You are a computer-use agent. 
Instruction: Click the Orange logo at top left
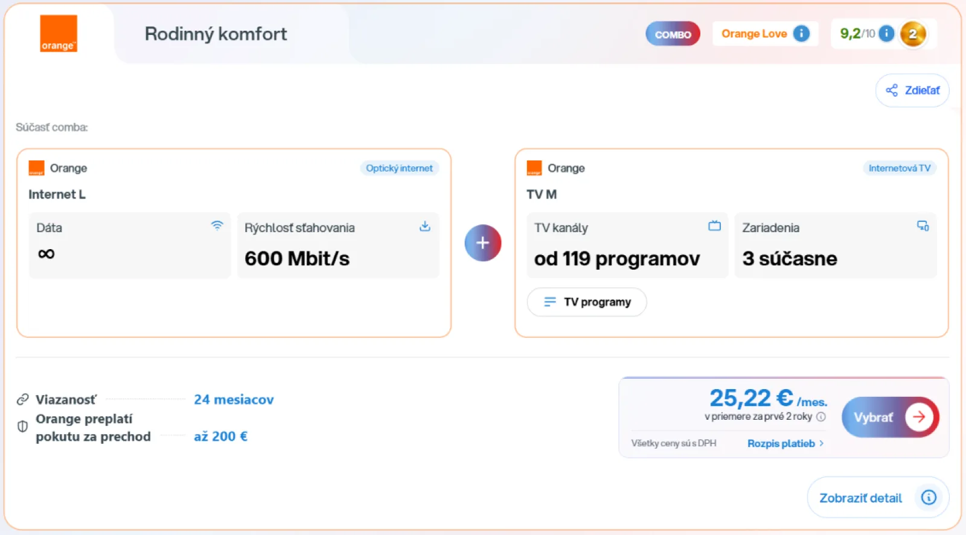point(59,33)
